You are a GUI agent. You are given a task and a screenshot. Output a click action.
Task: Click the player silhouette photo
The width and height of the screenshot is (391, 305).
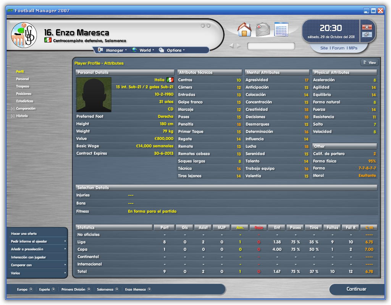coord(94,94)
